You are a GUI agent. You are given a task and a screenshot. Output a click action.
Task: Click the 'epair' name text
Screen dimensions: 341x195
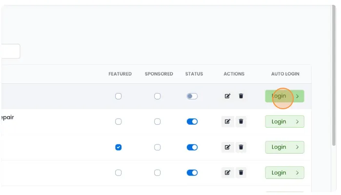tap(7, 117)
